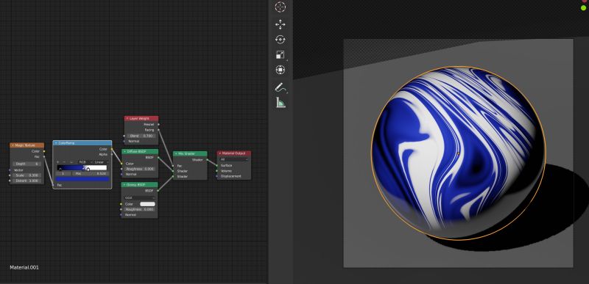Click Magic Texture Distort field
This screenshot has width=589, height=284.
click(27, 181)
